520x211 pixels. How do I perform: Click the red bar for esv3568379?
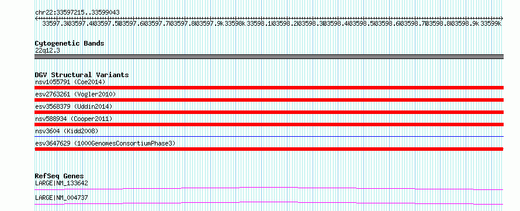click(x=269, y=112)
